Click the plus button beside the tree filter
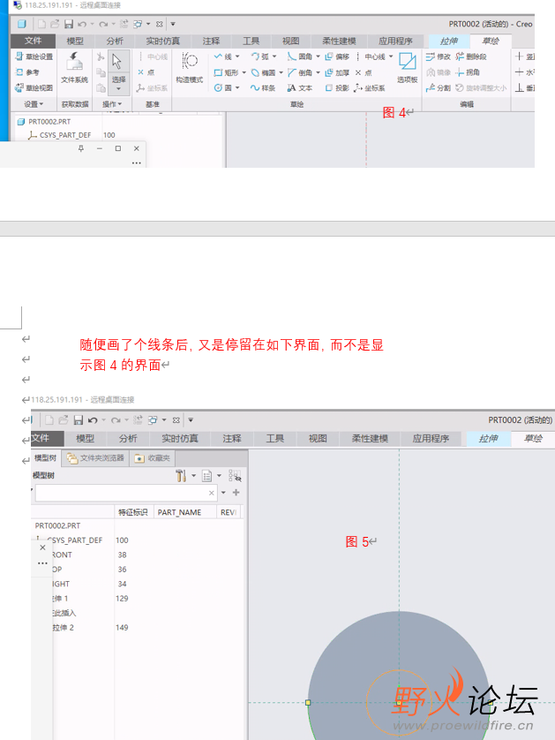Image resolution: width=555 pixels, height=740 pixels. (x=236, y=492)
